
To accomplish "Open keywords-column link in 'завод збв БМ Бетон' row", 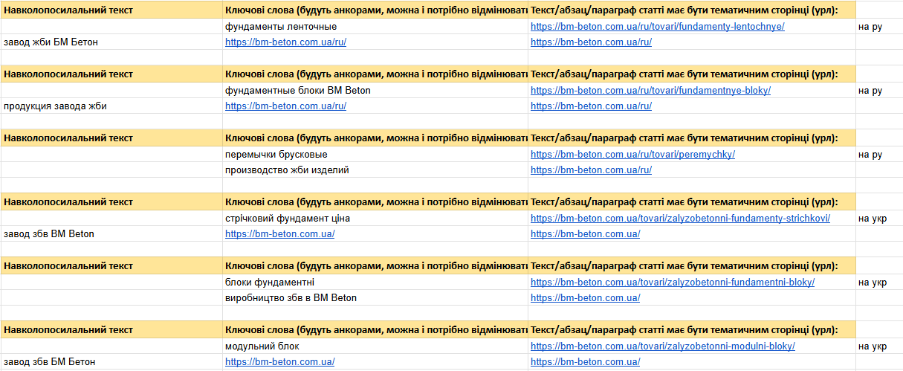I will (279, 362).
